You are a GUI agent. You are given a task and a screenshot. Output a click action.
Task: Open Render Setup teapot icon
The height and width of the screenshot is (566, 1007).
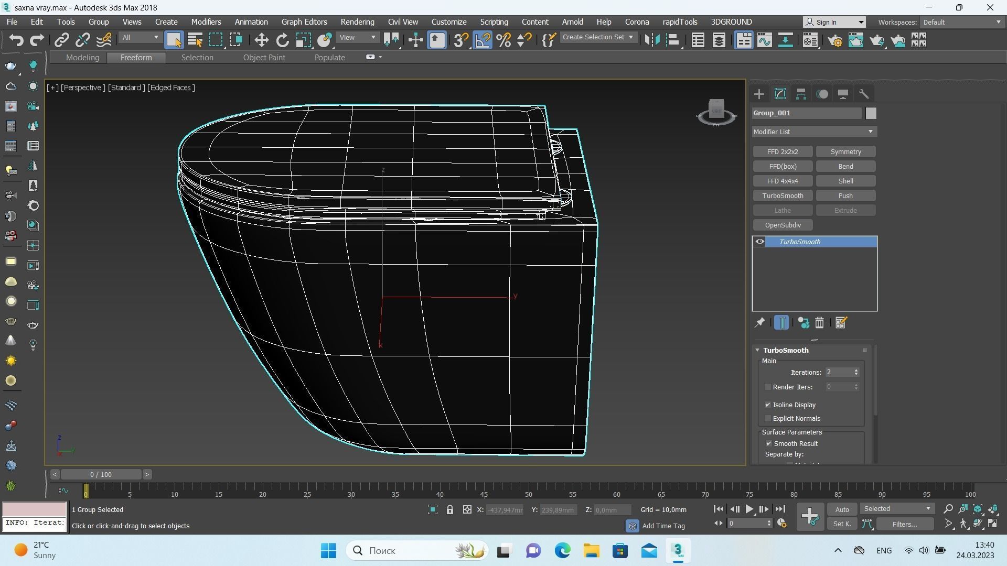click(x=835, y=40)
